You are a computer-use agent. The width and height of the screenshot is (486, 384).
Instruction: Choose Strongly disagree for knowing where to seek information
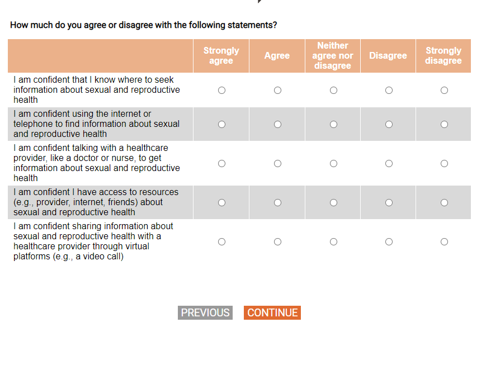pos(444,90)
